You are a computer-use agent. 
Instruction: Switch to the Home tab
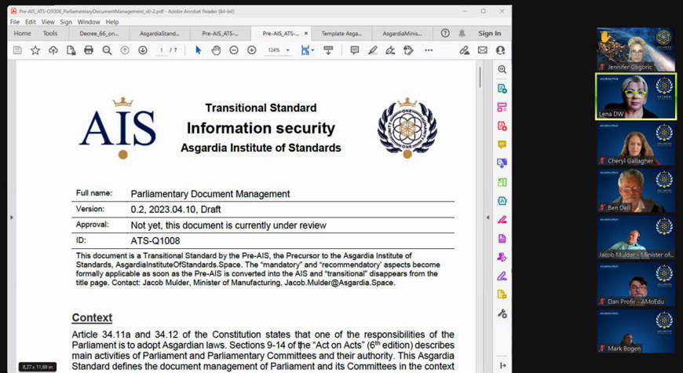(x=22, y=34)
